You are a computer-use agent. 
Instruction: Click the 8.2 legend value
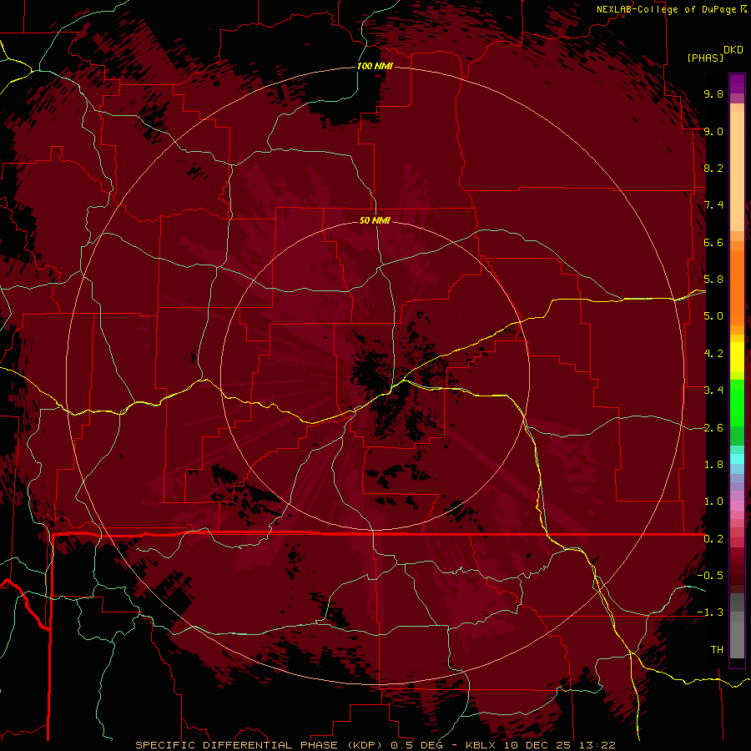coord(713,168)
